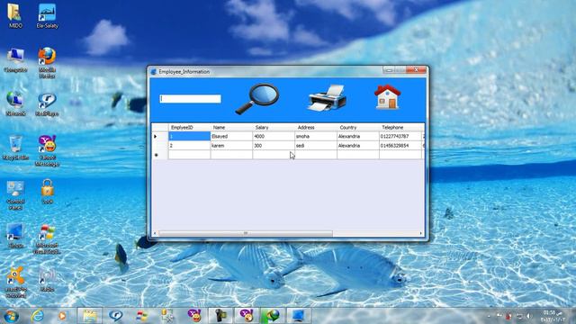Launch Yahoo Messenger desktop shortcut
The width and height of the screenshot is (576, 324).
pos(47,151)
